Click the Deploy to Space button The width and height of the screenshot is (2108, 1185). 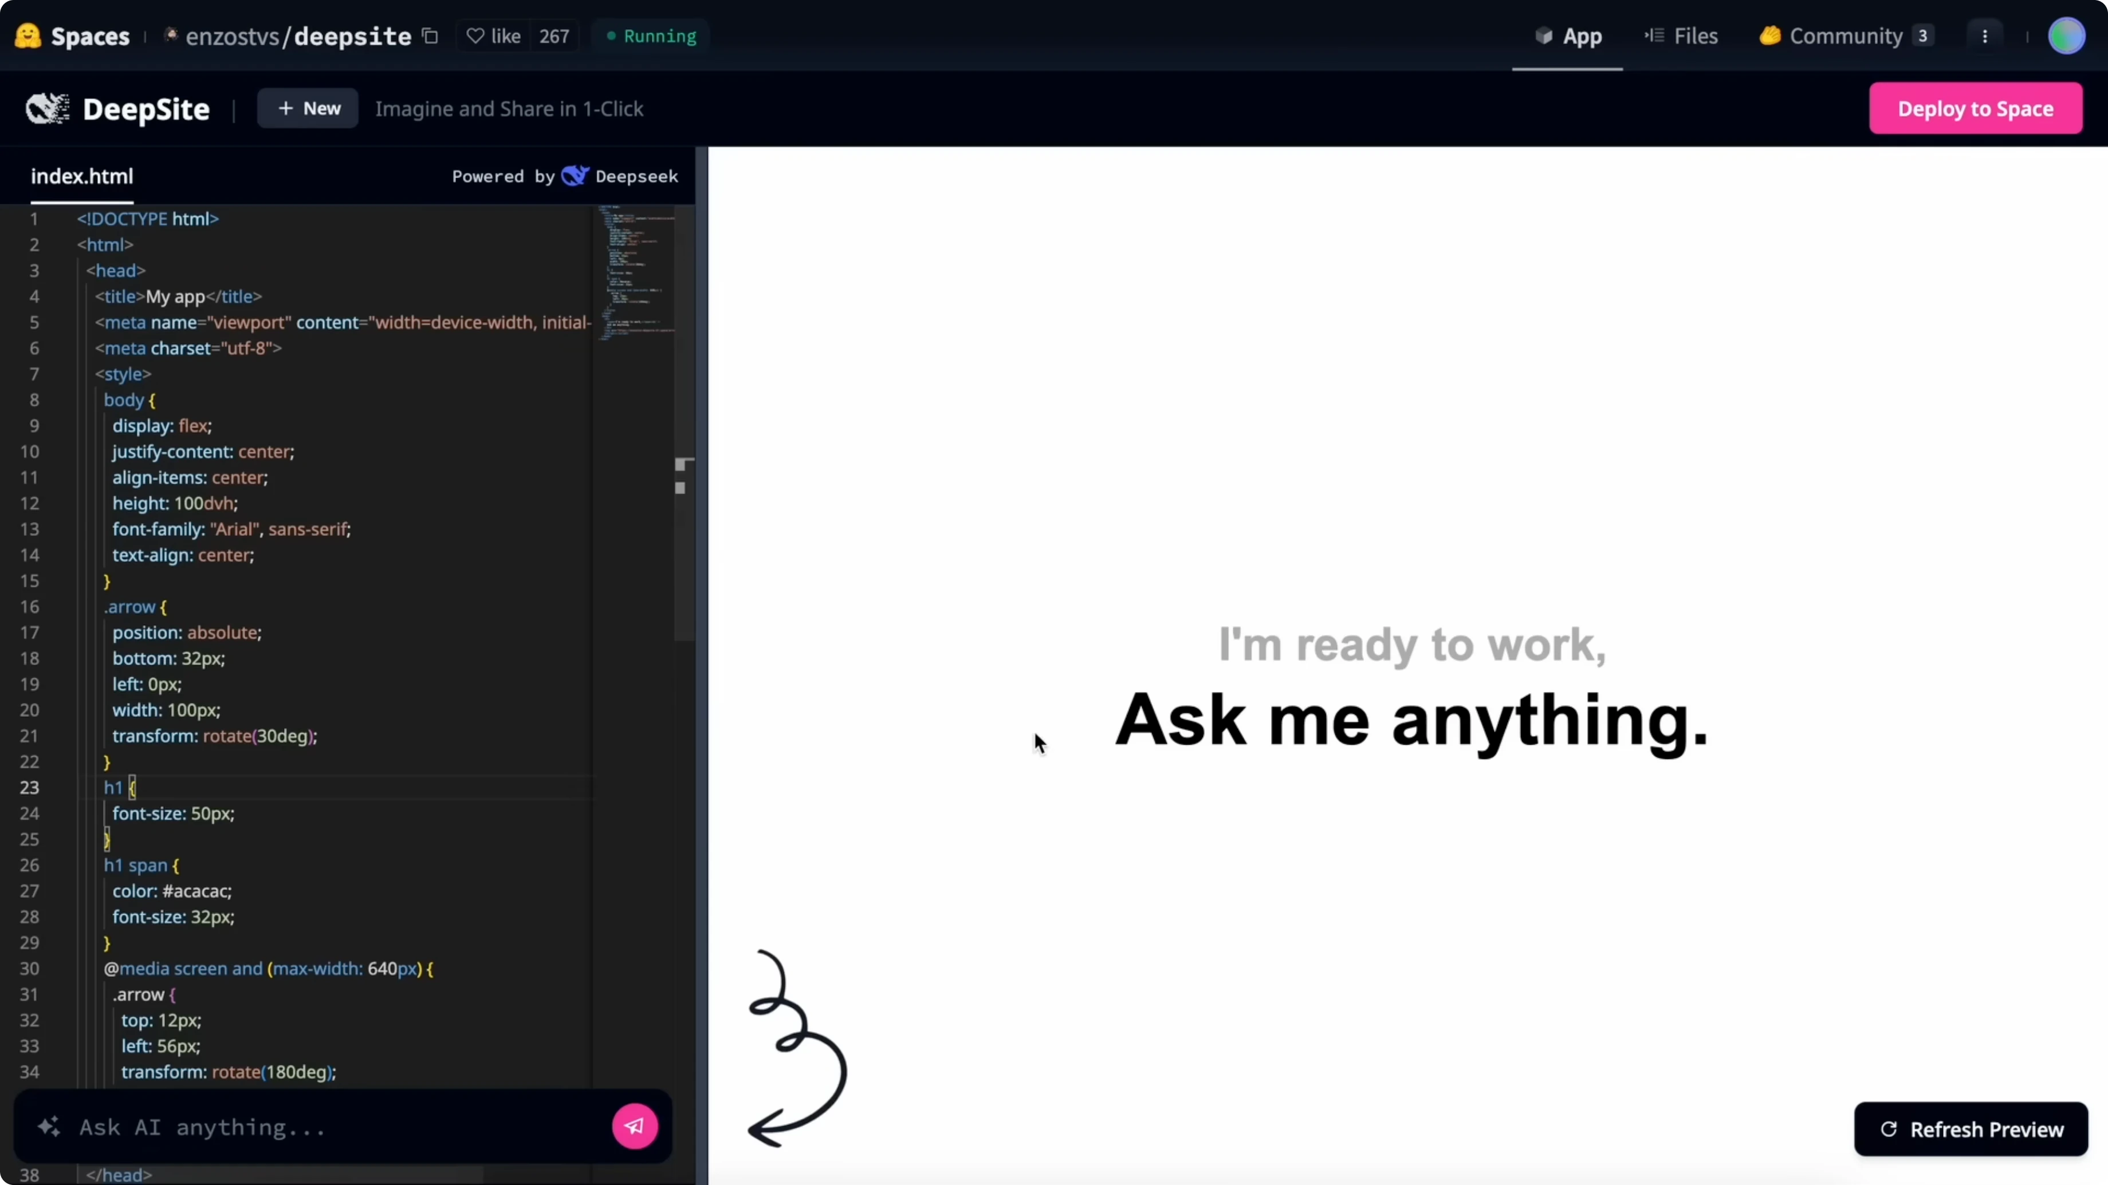pyautogui.click(x=1976, y=108)
